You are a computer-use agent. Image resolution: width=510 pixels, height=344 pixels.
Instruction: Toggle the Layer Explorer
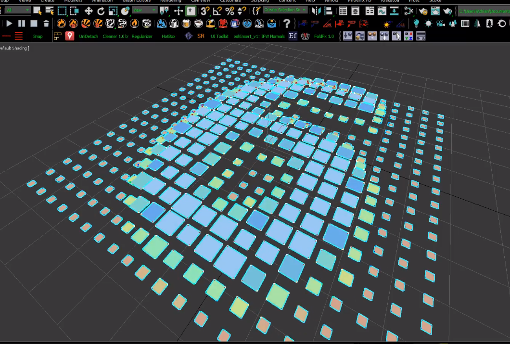[355, 11]
